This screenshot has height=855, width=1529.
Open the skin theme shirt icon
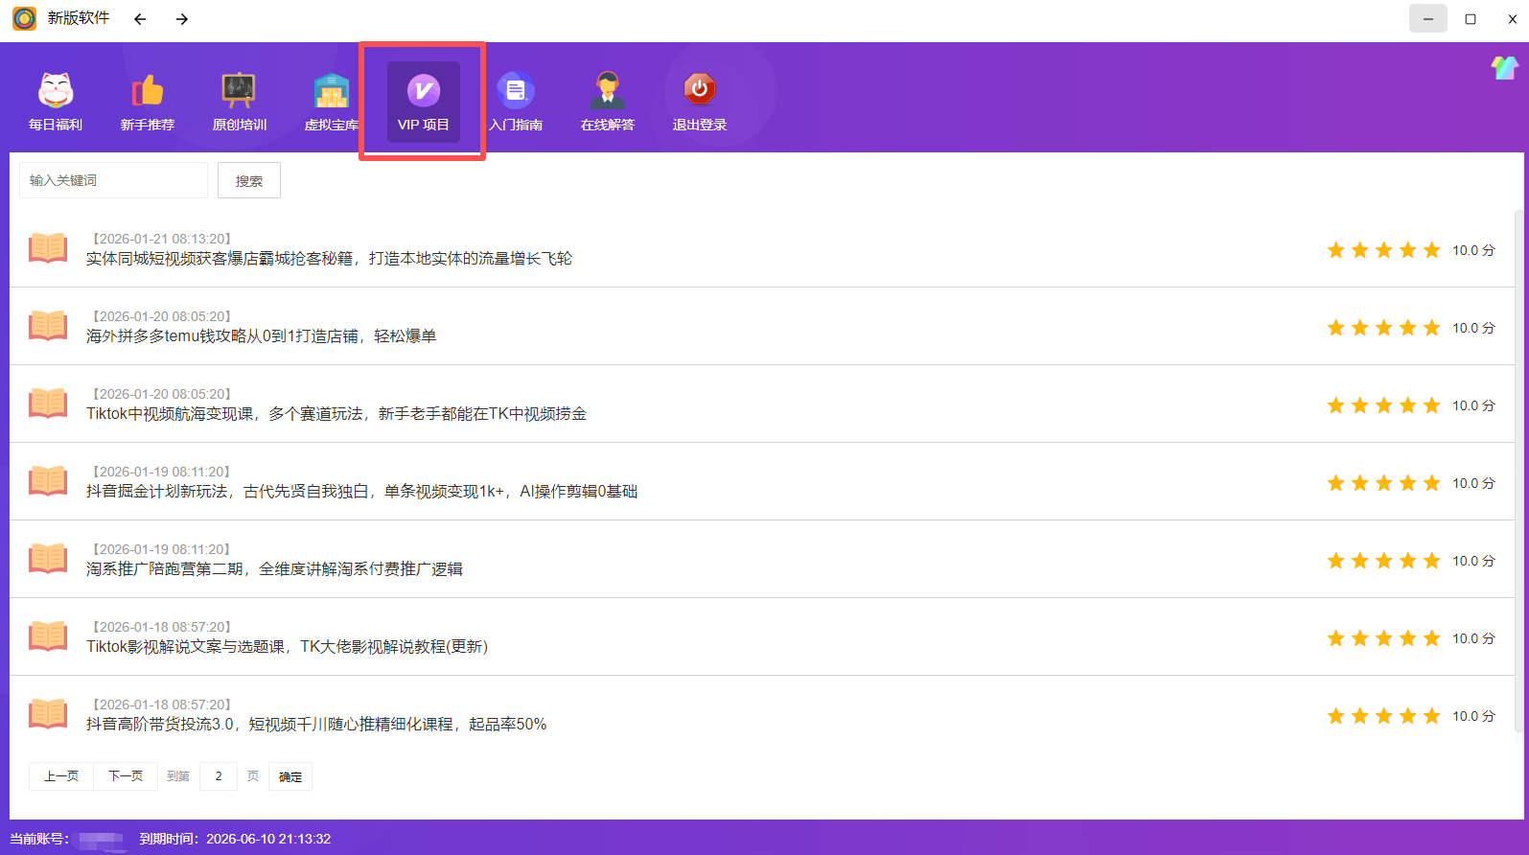coord(1503,67)
